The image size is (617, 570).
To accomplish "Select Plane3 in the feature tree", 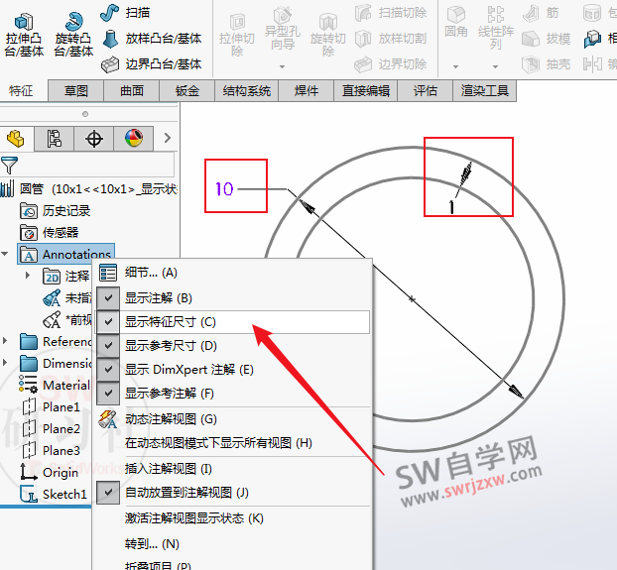I will click(52, 450).
